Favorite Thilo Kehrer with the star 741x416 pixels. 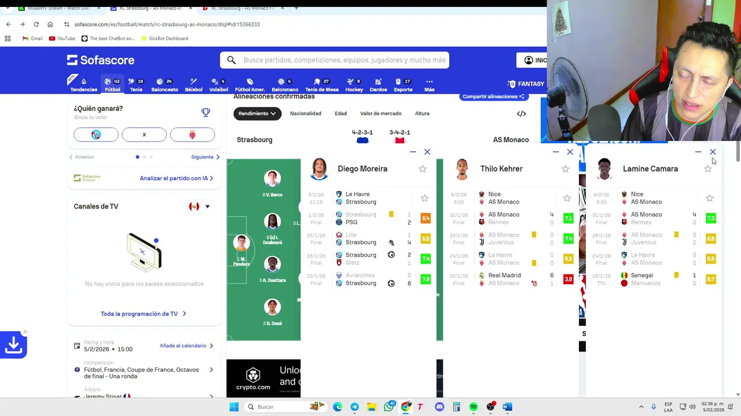click(x=566, y=169)
